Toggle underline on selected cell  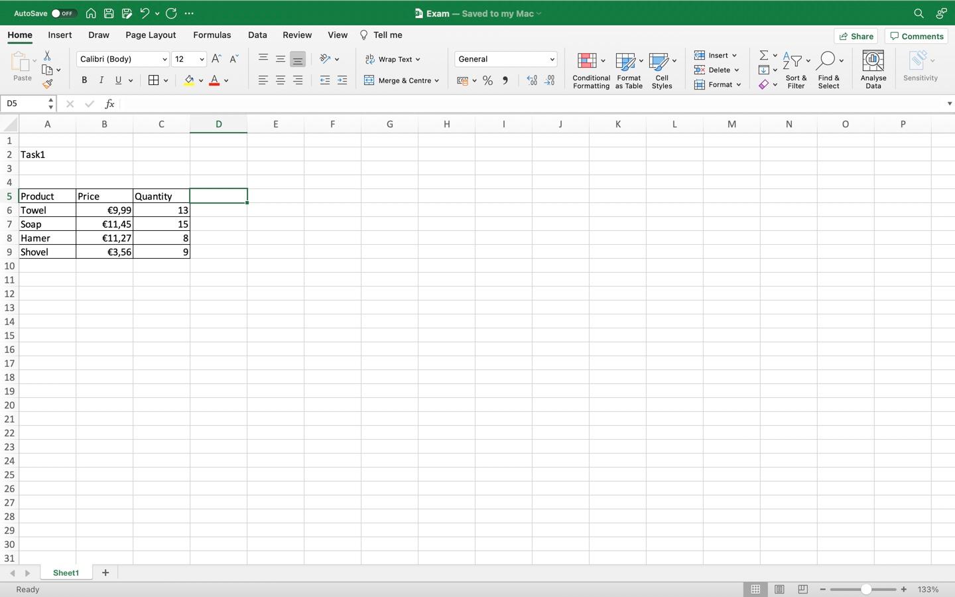(117, 80)
